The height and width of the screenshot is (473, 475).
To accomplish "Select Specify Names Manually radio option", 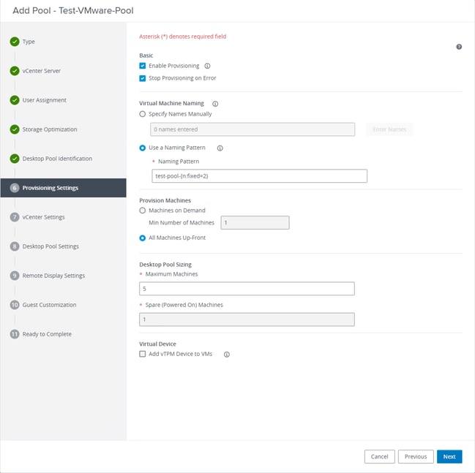I will click(143, 114).
